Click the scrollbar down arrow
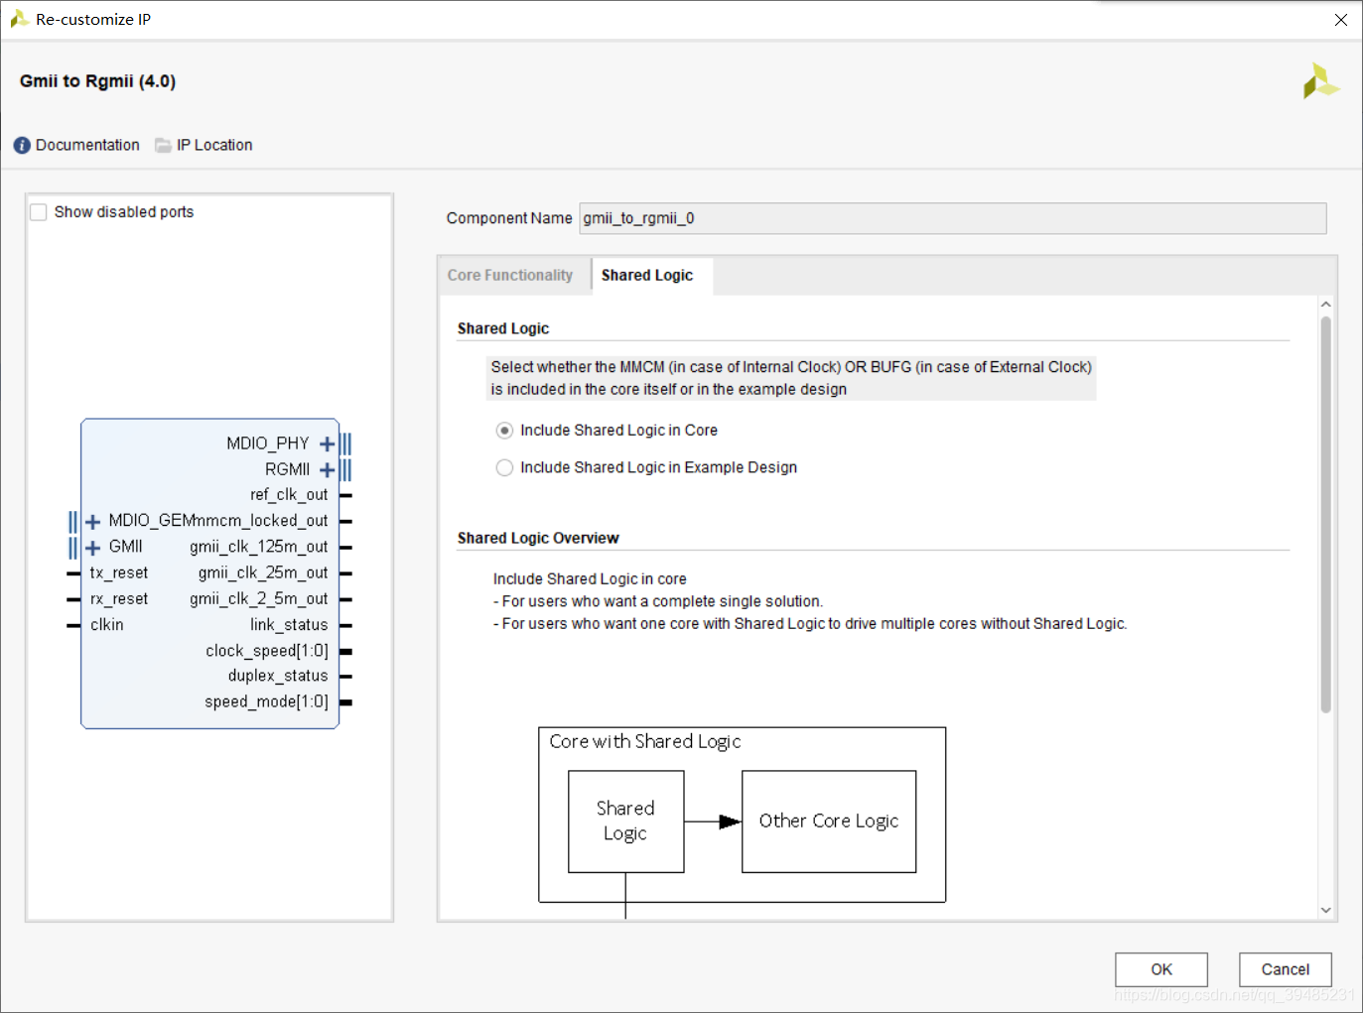This screenshot has height=1013, width=1363. coord(1325,910)
